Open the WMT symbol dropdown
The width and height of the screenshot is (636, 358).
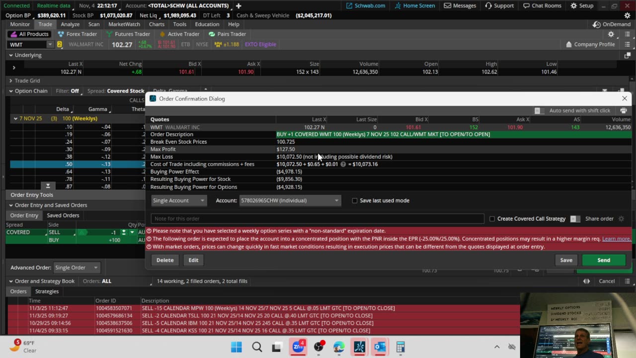pyautogui.click(x=50, y=44)
